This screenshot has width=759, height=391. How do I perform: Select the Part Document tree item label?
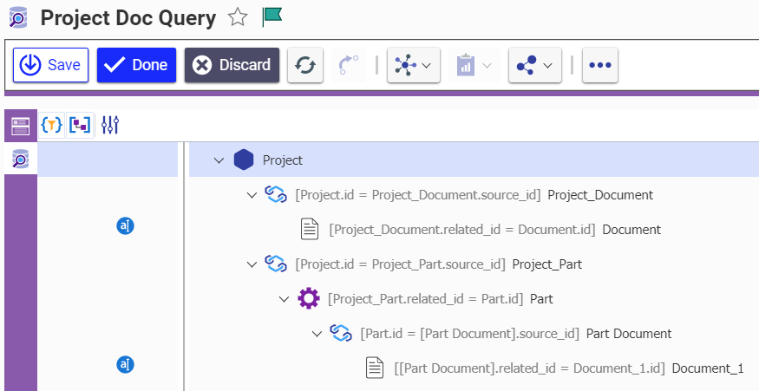click(x=629, y=334)
